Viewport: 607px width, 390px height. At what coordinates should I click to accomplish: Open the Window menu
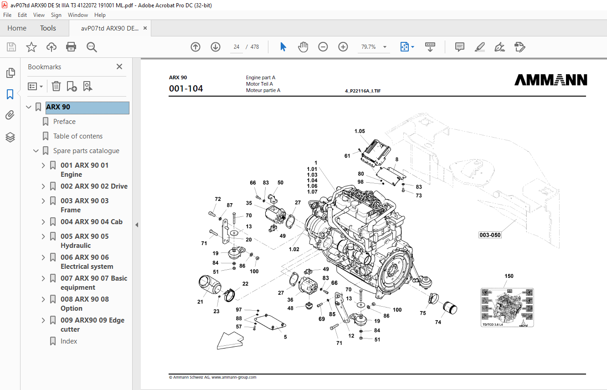tap(78, 15)
